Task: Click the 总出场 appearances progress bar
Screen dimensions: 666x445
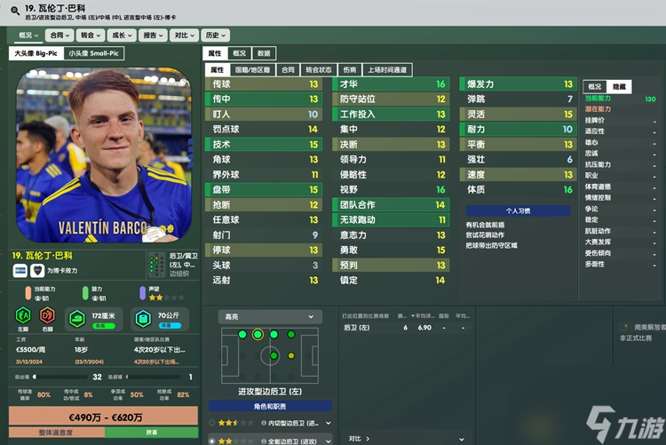Action: click(60, 377)
